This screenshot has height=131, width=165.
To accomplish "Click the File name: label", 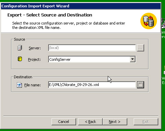I will [33, 85].
